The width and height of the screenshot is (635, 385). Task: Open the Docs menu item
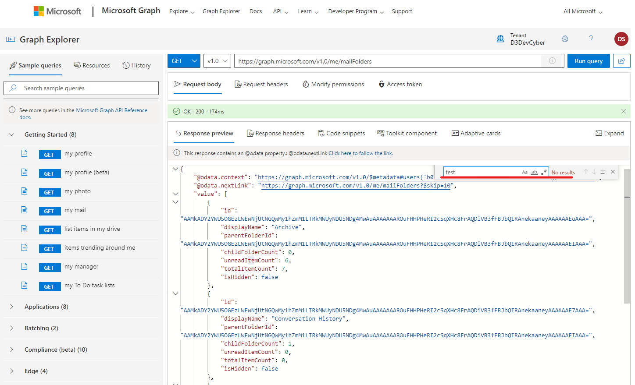tap(256, 11)
